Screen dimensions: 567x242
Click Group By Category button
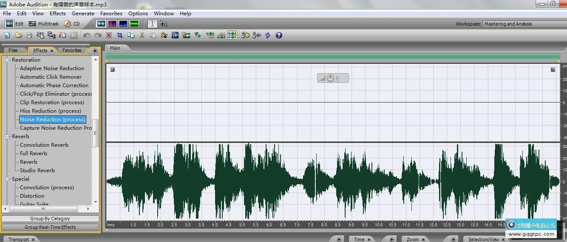[50, 219]
